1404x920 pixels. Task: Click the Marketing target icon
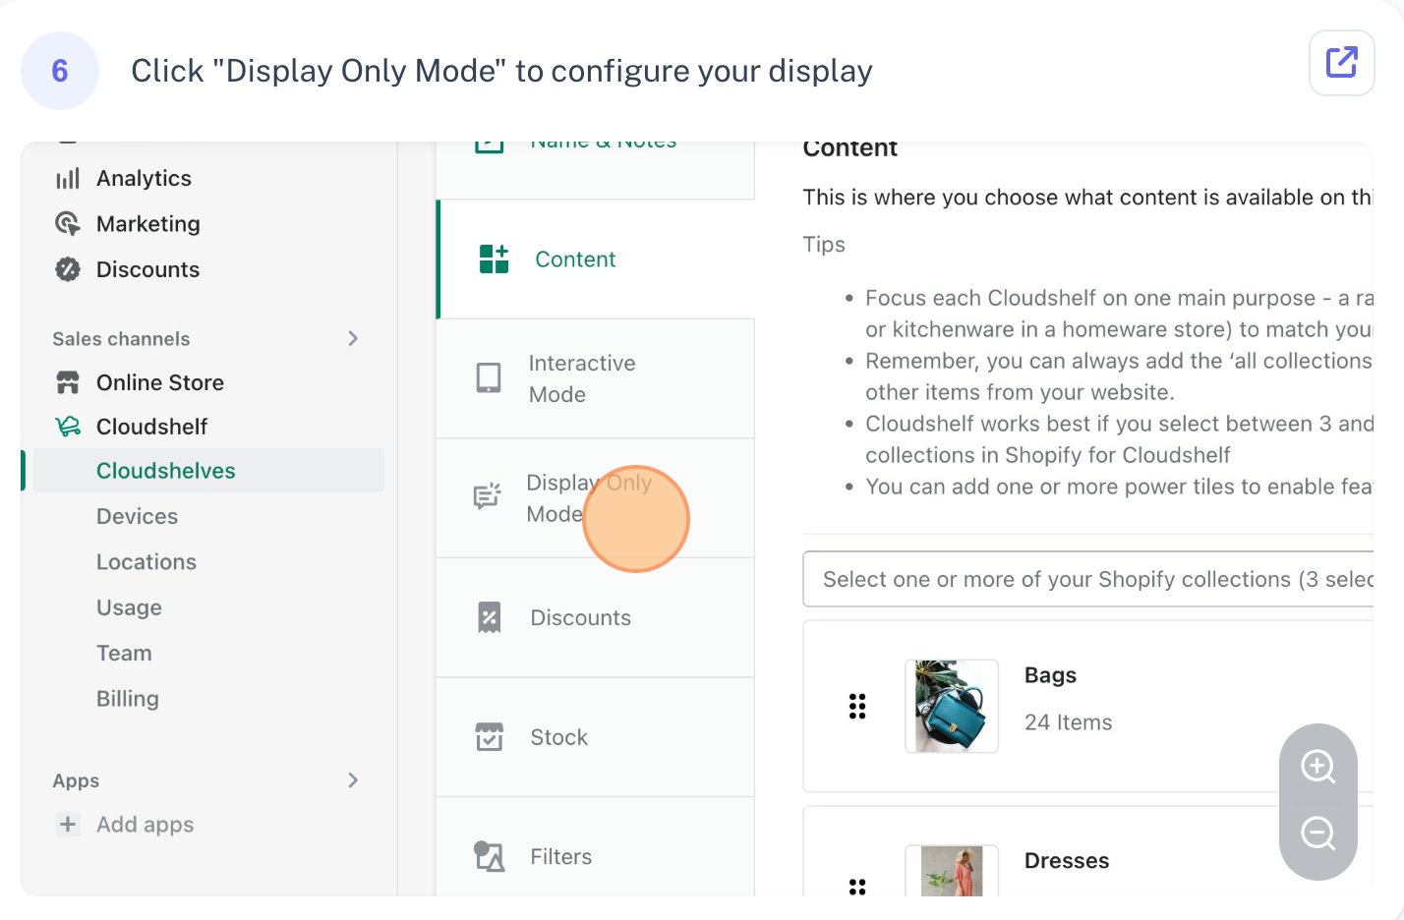click(68, 223)
